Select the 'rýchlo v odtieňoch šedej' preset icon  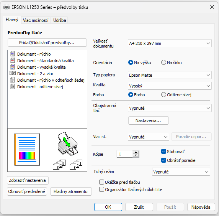click(x=13, y=80)
